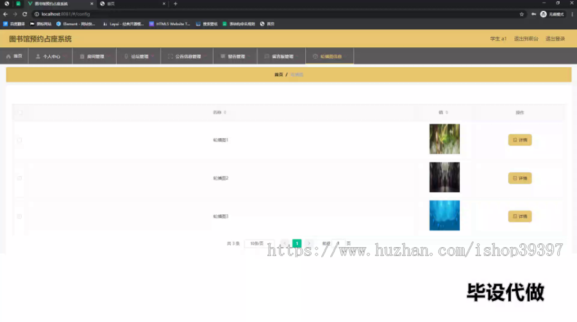577x322 pixels.
Task: Go to next page in pagination
Action: click(309, 243)
